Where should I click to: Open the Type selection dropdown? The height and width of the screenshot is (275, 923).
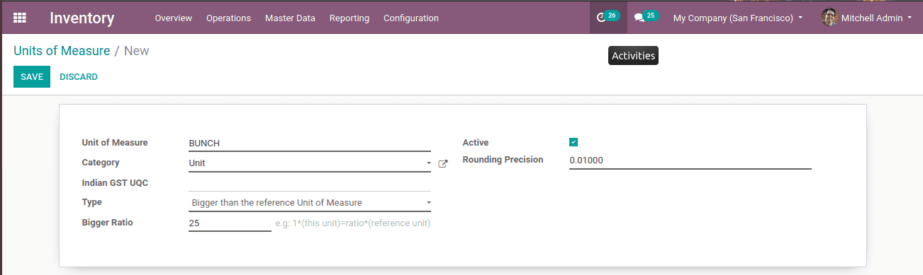310,203
